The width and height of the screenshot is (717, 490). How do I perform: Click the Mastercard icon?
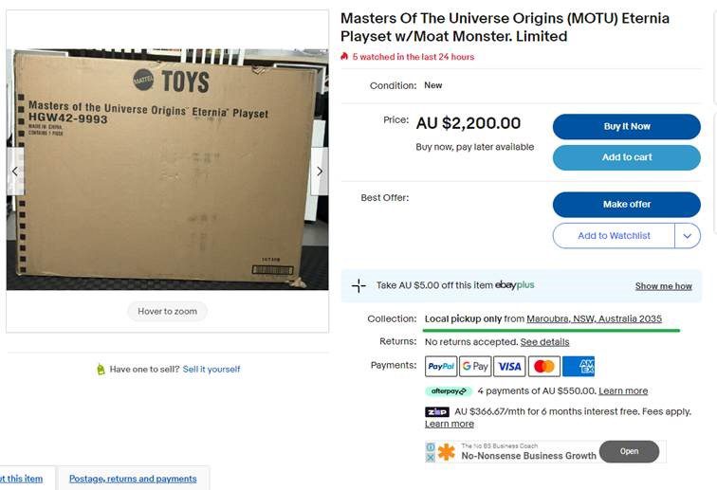pos(544,366)
